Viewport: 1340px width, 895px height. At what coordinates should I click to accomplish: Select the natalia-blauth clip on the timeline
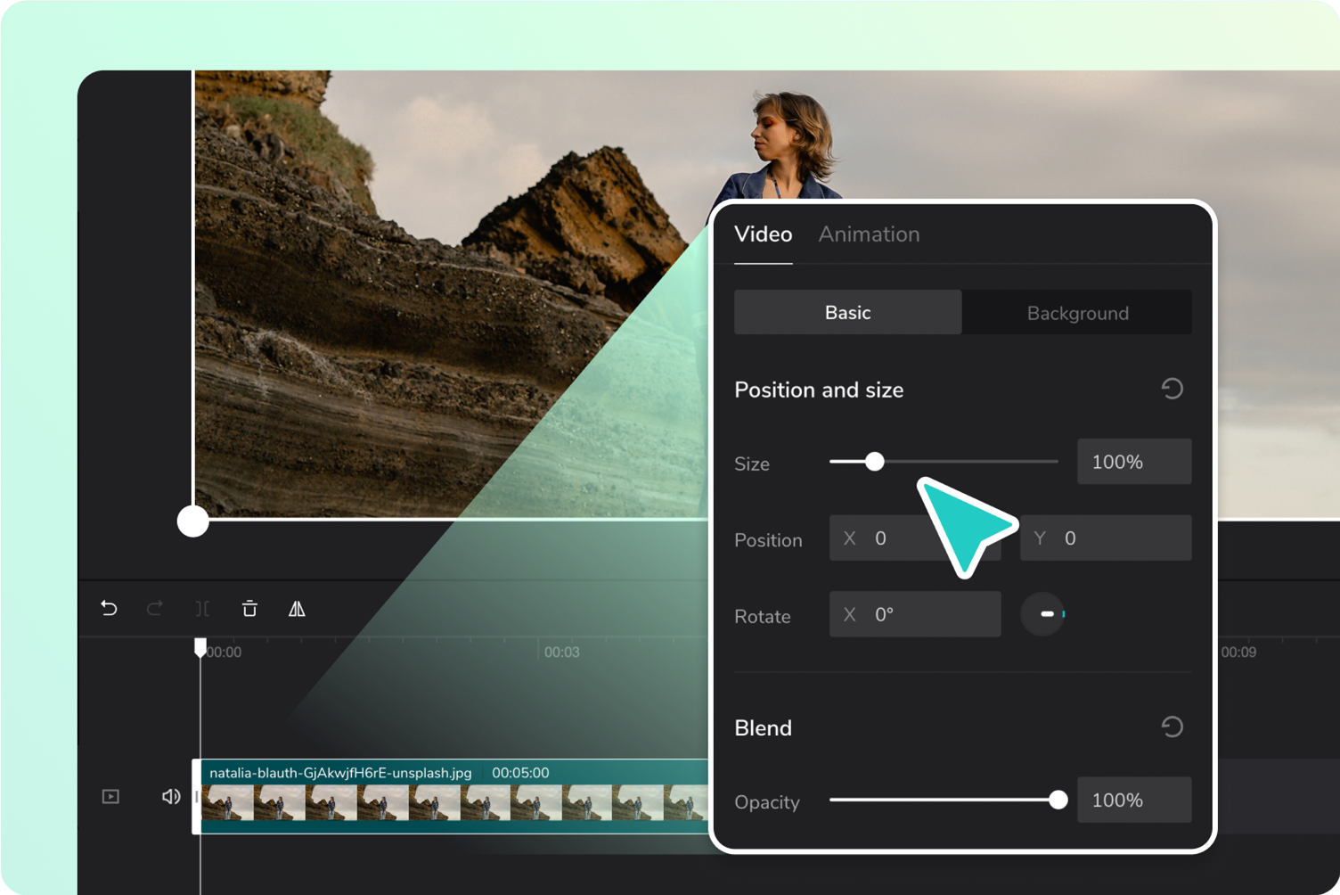point(453,796)
